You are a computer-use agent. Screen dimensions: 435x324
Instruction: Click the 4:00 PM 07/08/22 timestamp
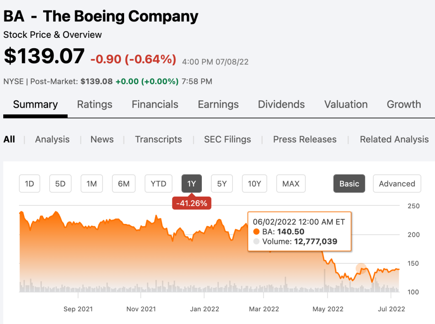tap(215, 62)
